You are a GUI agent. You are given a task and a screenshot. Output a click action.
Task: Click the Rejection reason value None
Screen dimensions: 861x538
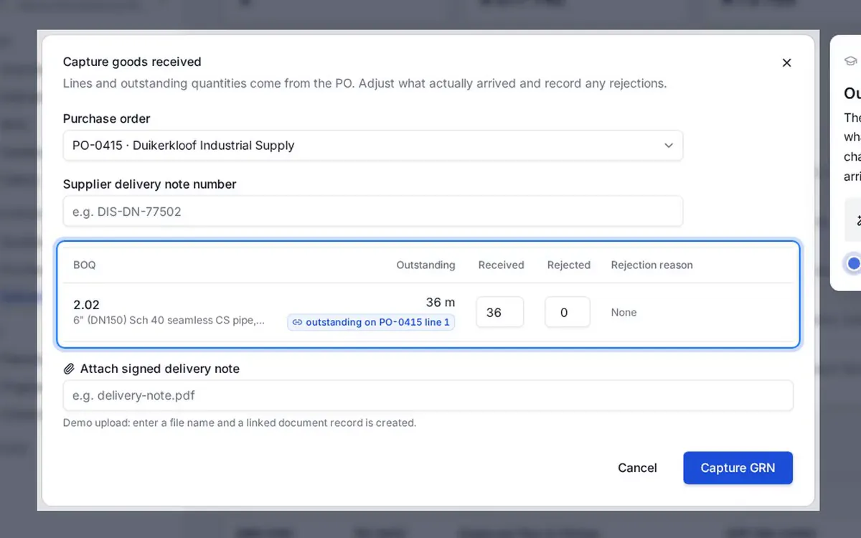tap(624, 313)
